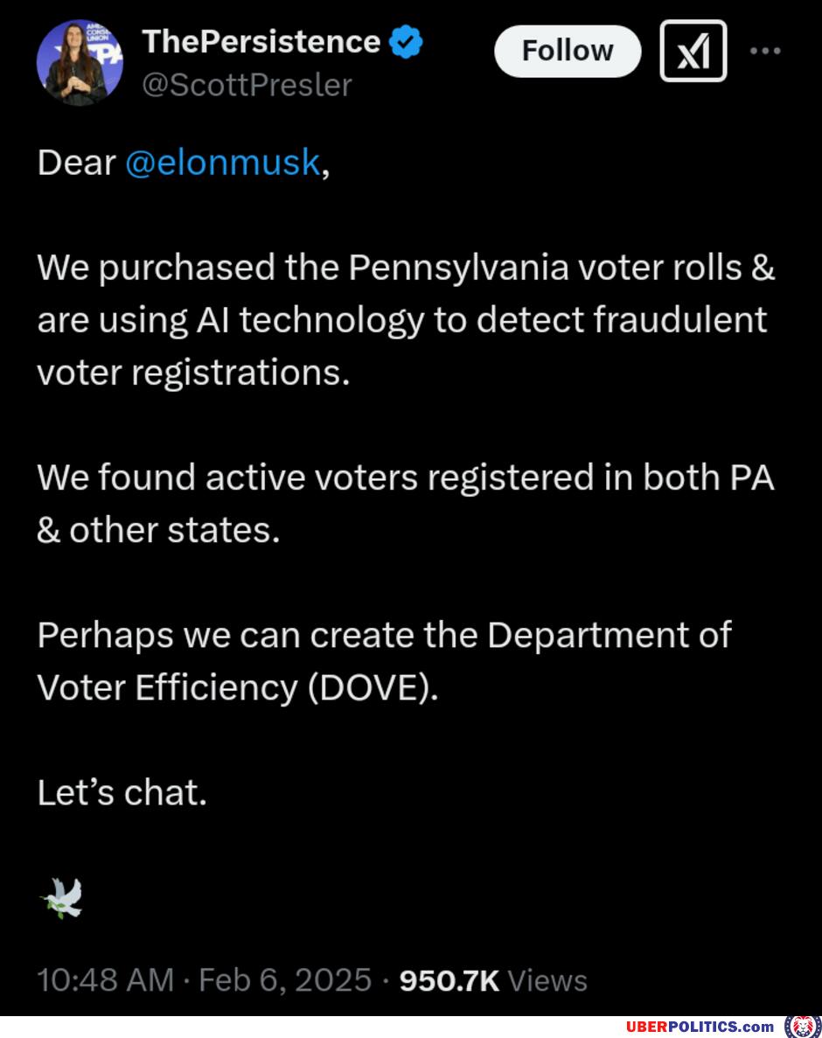Open the ThePersistence display name
Screen dimensions: 822x1038
click(x=261, y=42)
